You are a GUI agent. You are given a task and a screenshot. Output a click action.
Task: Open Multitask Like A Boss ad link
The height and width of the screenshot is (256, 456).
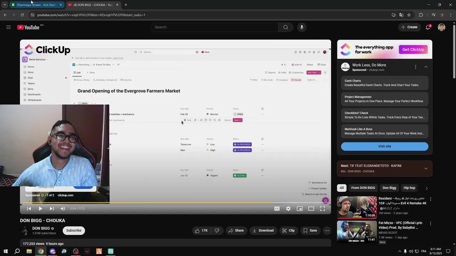coord(385,131)
